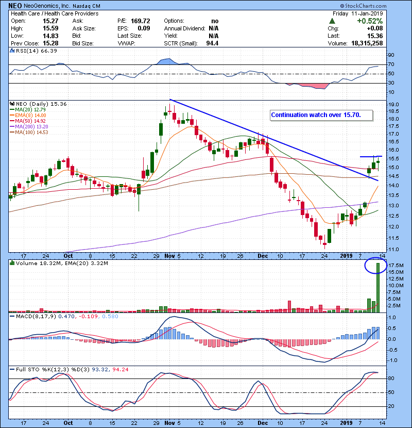The height and width of the screenshot is (428, 412).
Task: Click the High value 15.59
Action: point(50,28)
